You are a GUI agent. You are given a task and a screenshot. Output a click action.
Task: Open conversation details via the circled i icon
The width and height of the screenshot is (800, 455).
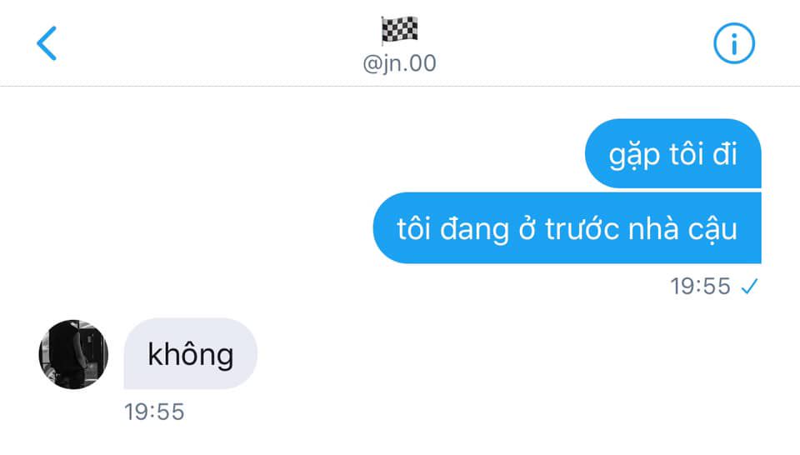[x=733, y=43]
